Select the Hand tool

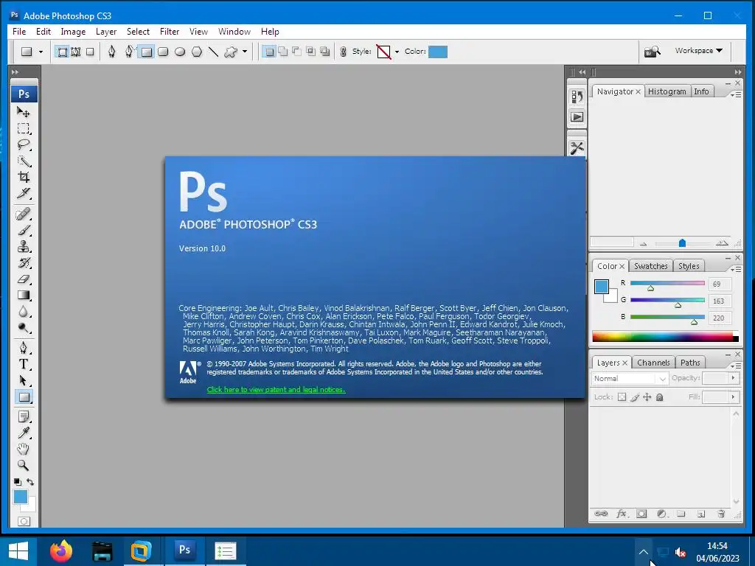24,449
